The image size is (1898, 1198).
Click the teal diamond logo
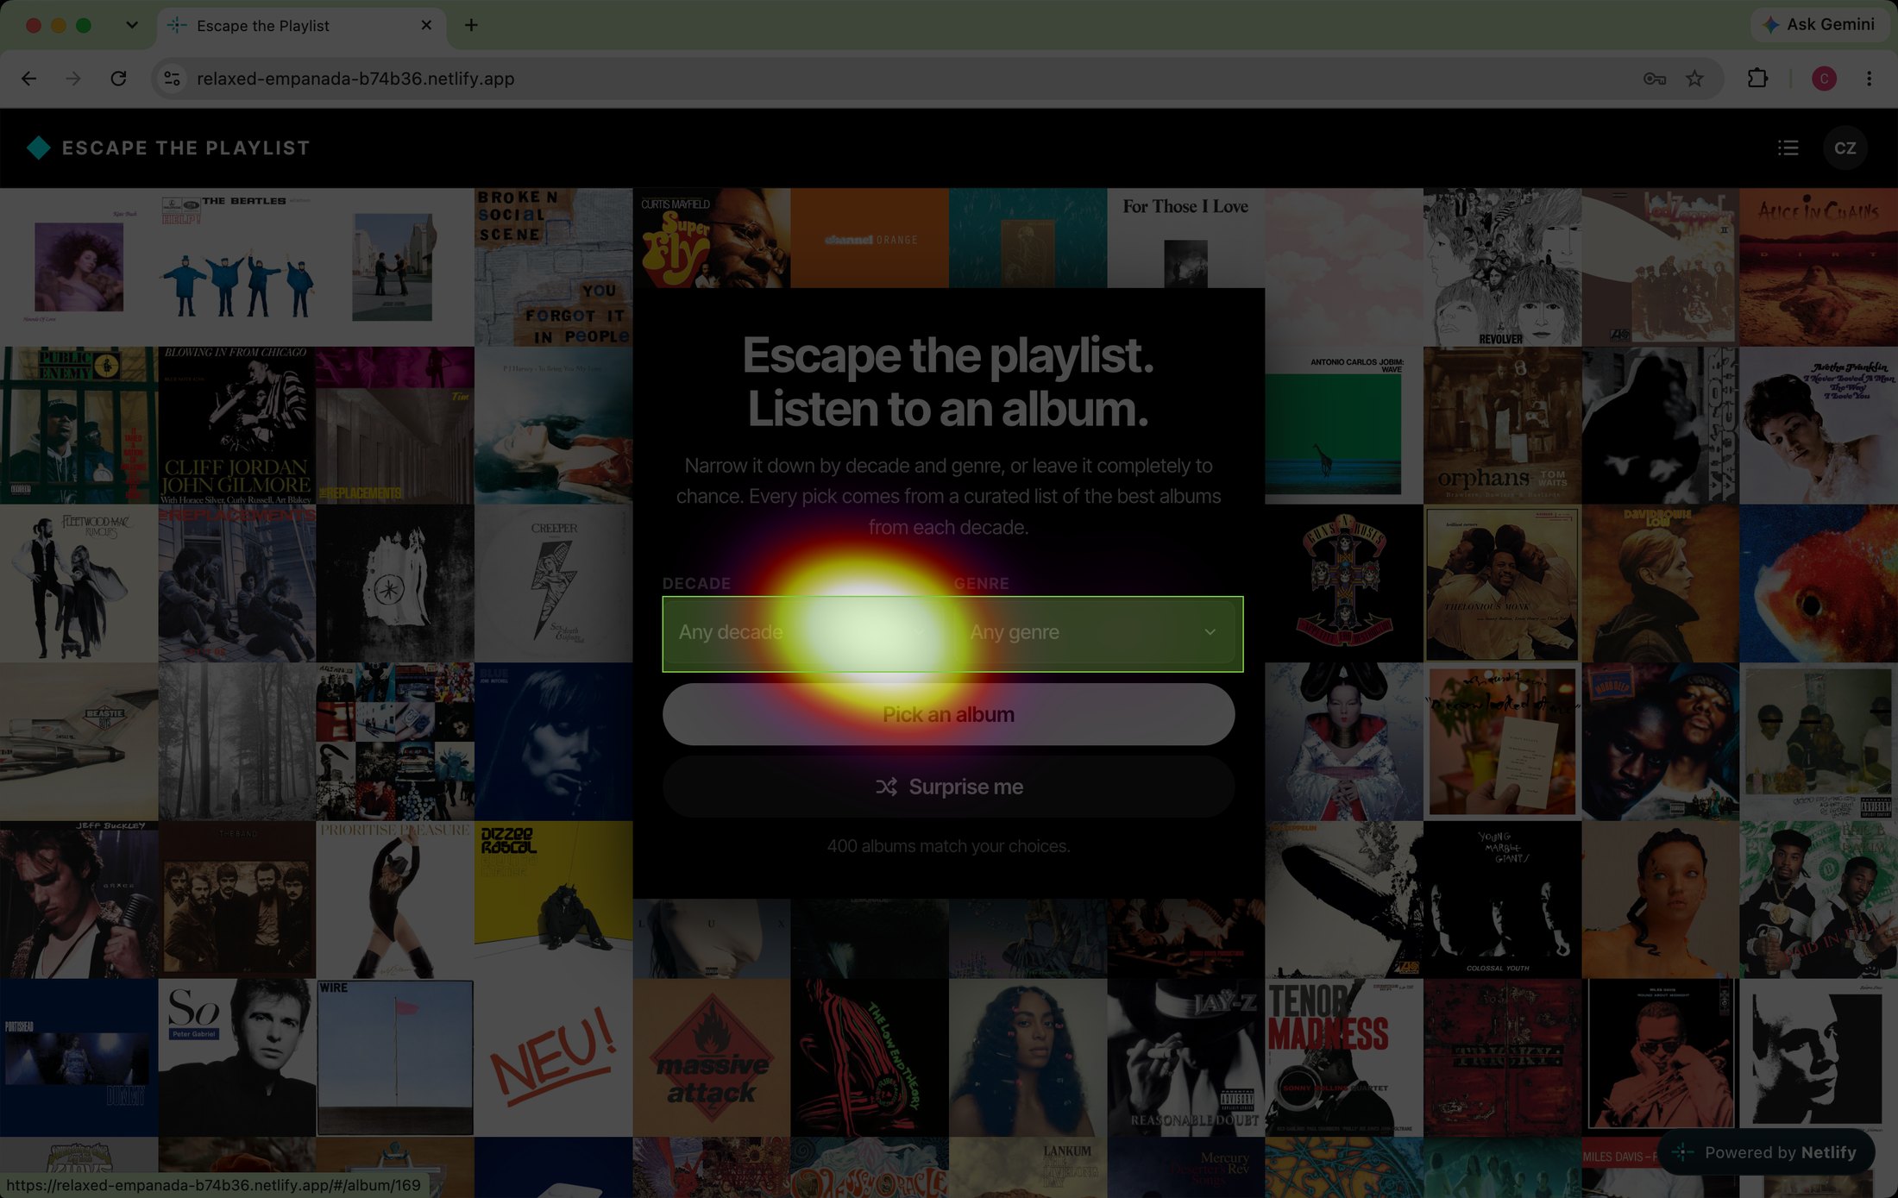click(39, 147)
